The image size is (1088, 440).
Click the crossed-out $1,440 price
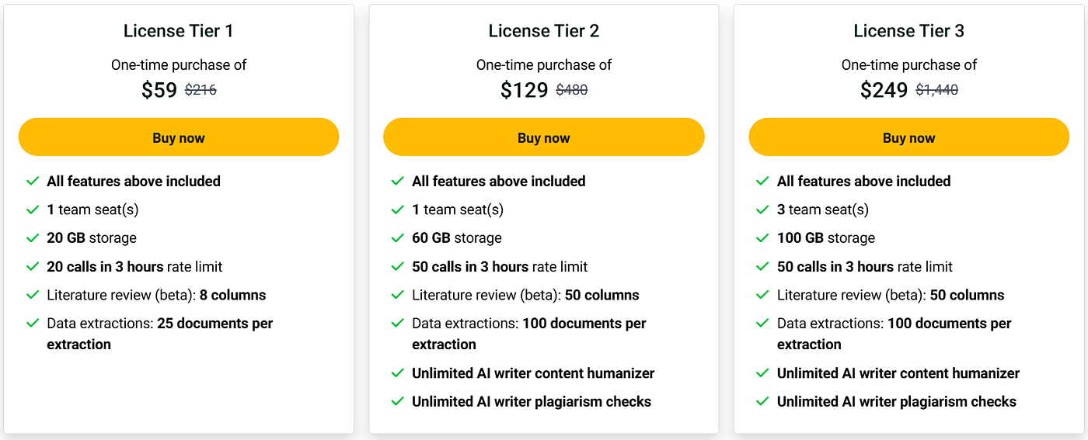click(x=937, y=90)
